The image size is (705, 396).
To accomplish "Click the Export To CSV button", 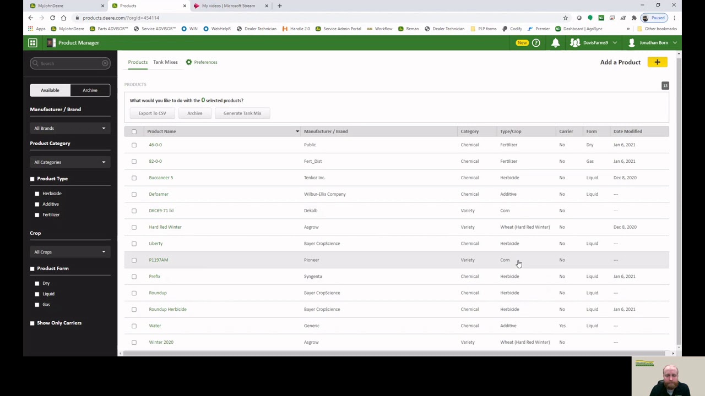I will tap(152, 113).
